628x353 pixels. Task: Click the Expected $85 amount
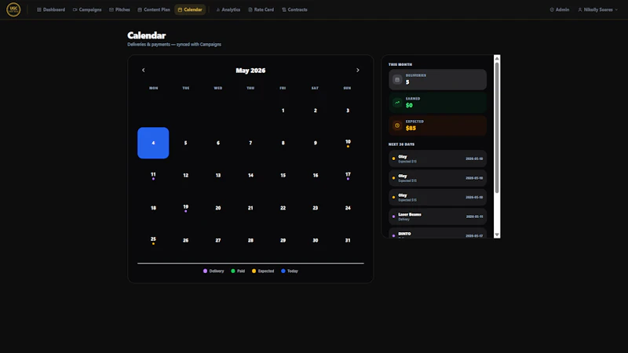[x=411, y=128]
